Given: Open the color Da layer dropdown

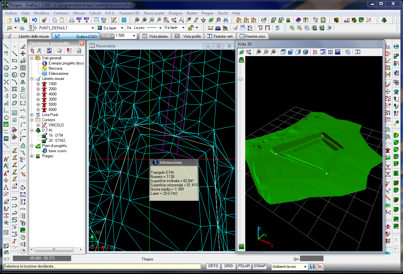Looking at the screenshot, I should click(122, 28).
